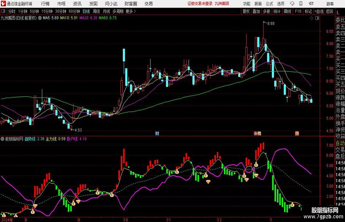Image resolution: width=345 pixels, height=222 pixels.
Task: Switch to the 月线 monthly tab
Action: pos(107,11)
